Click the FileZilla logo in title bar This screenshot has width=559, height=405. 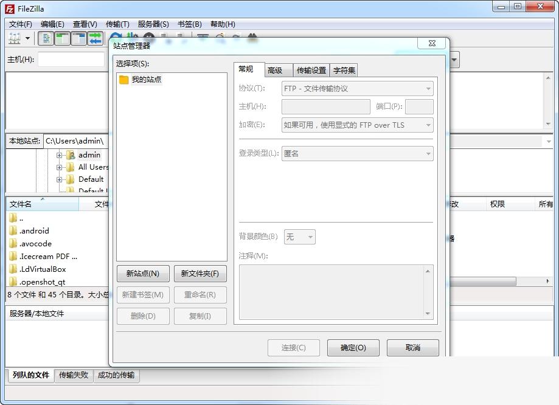tap(10, 9)
